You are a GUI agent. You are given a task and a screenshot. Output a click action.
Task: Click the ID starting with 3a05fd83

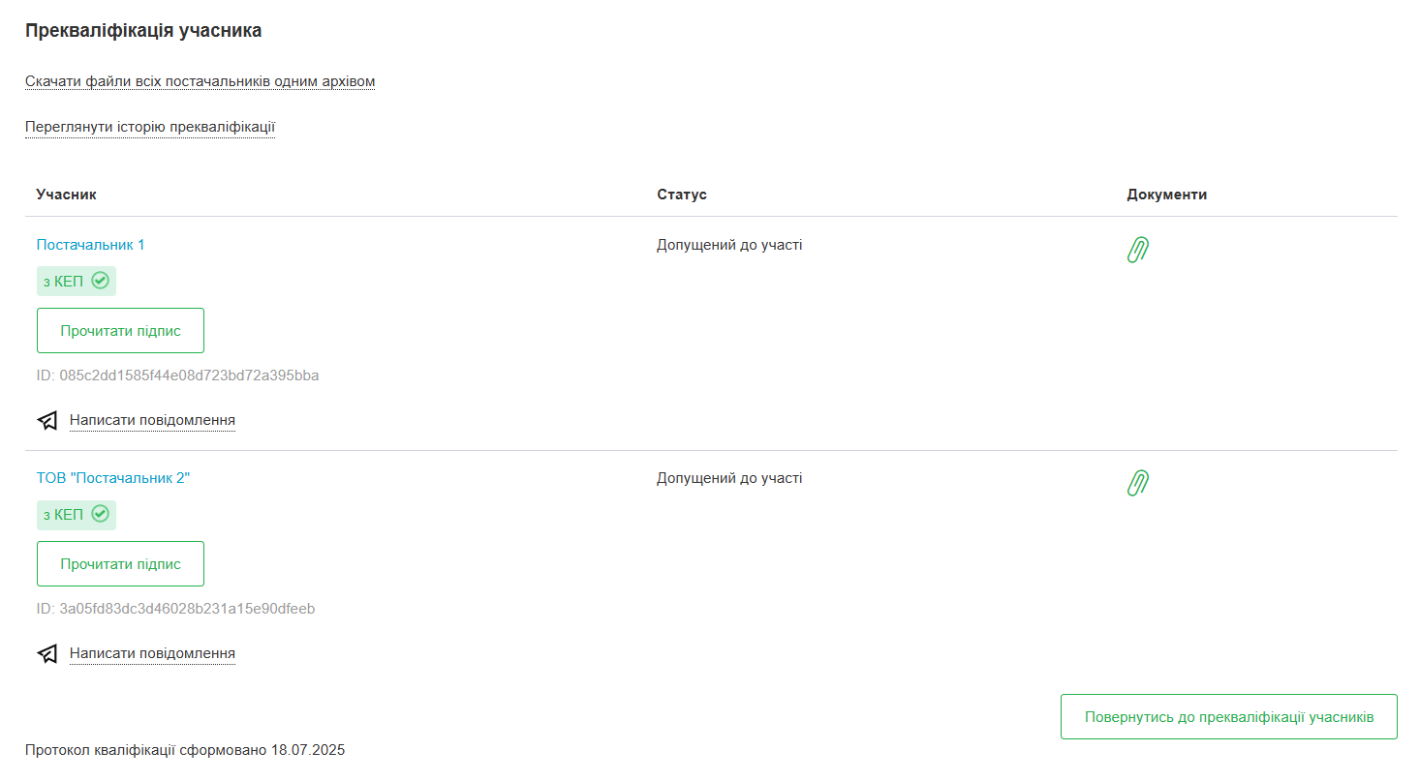point(176,609)
